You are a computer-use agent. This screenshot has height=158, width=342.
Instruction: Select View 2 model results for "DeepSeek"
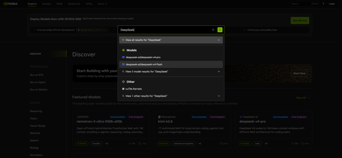[x=171, y=71]
